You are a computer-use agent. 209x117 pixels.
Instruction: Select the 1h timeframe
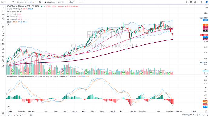(25, 2)
